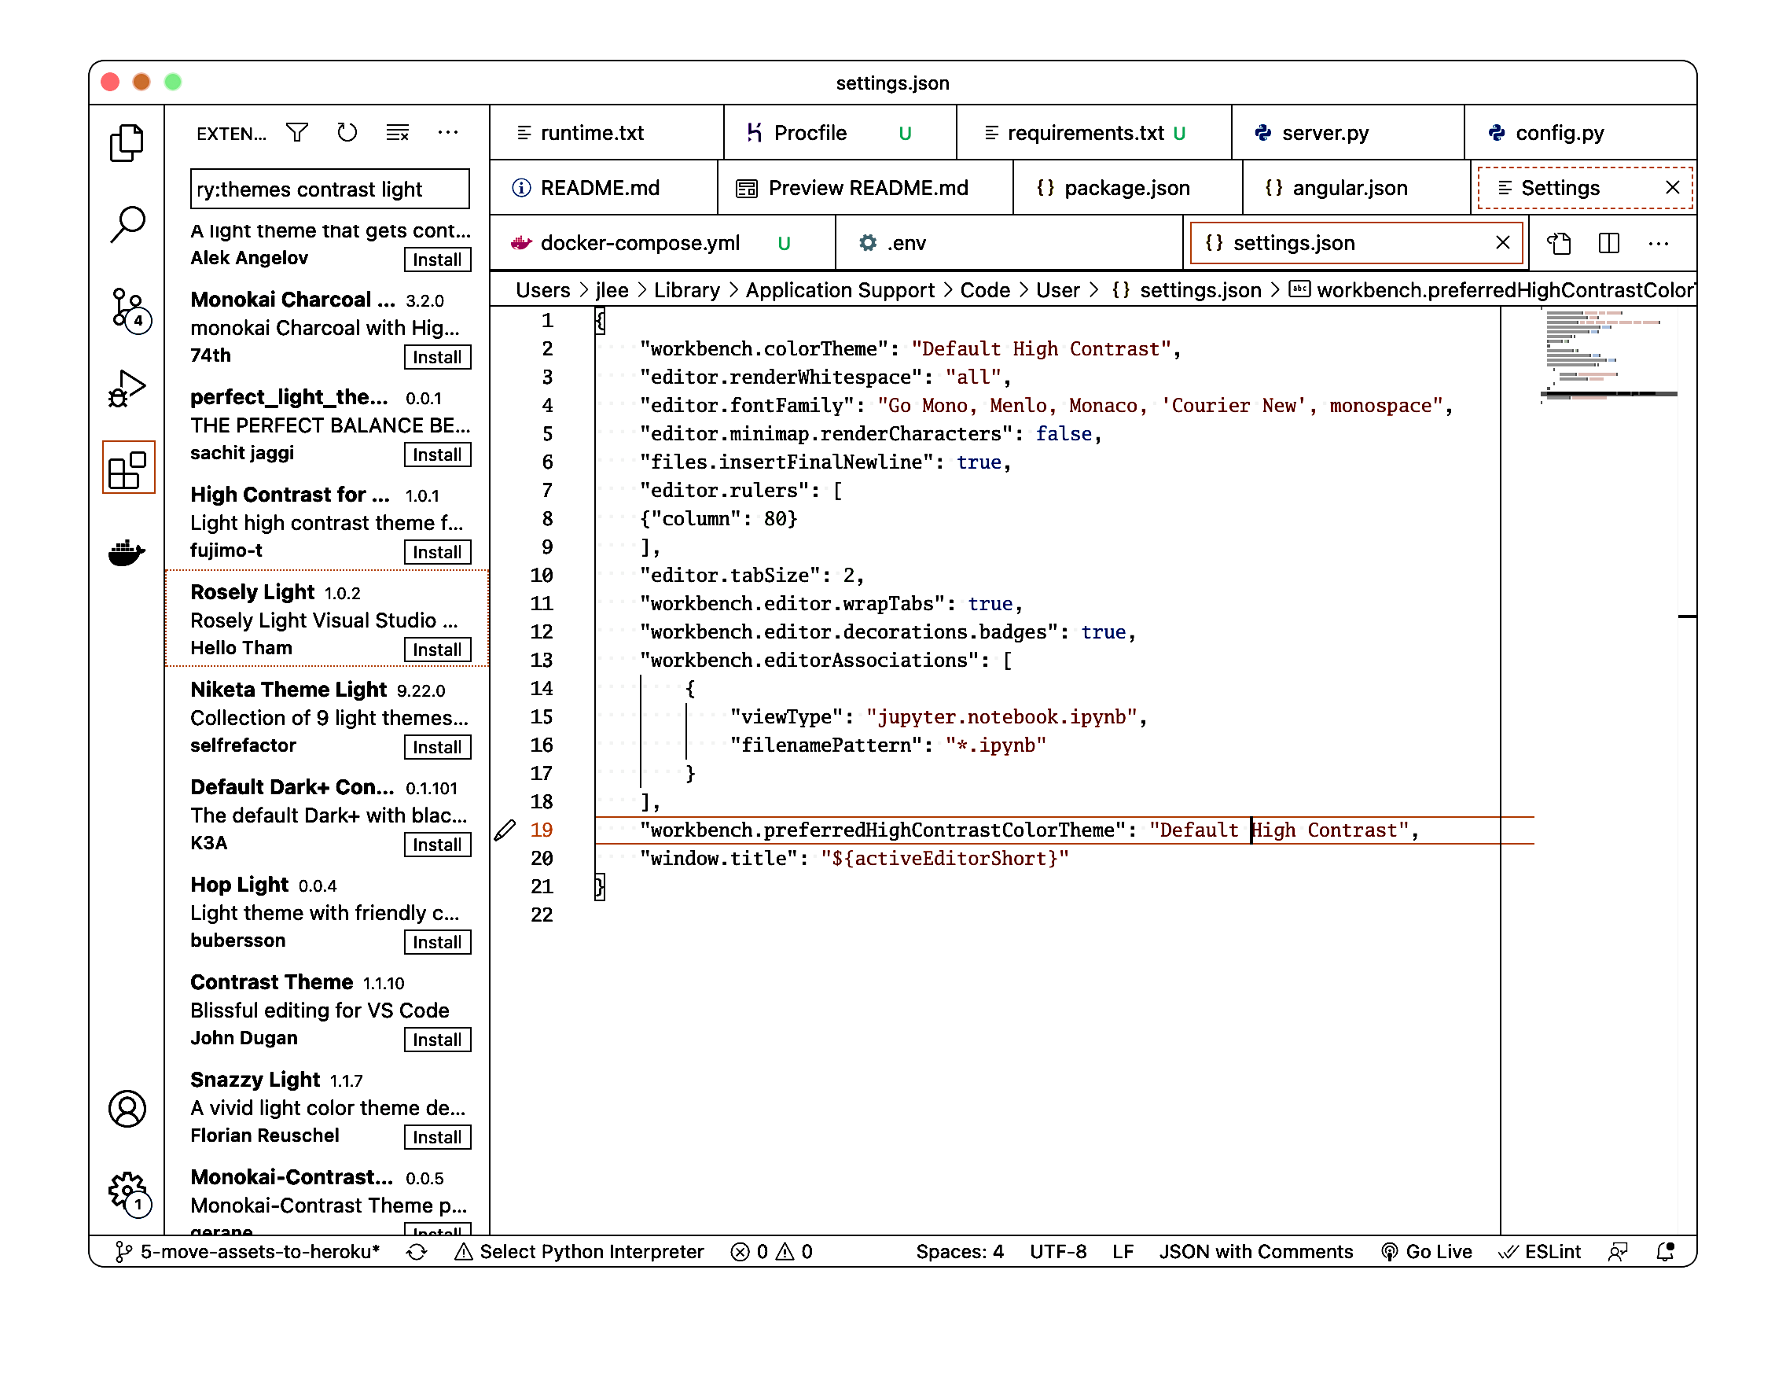Open the Search view in the activity bar
The width and height of the screenshot is (1786, 1384).
tap(127, 223)
